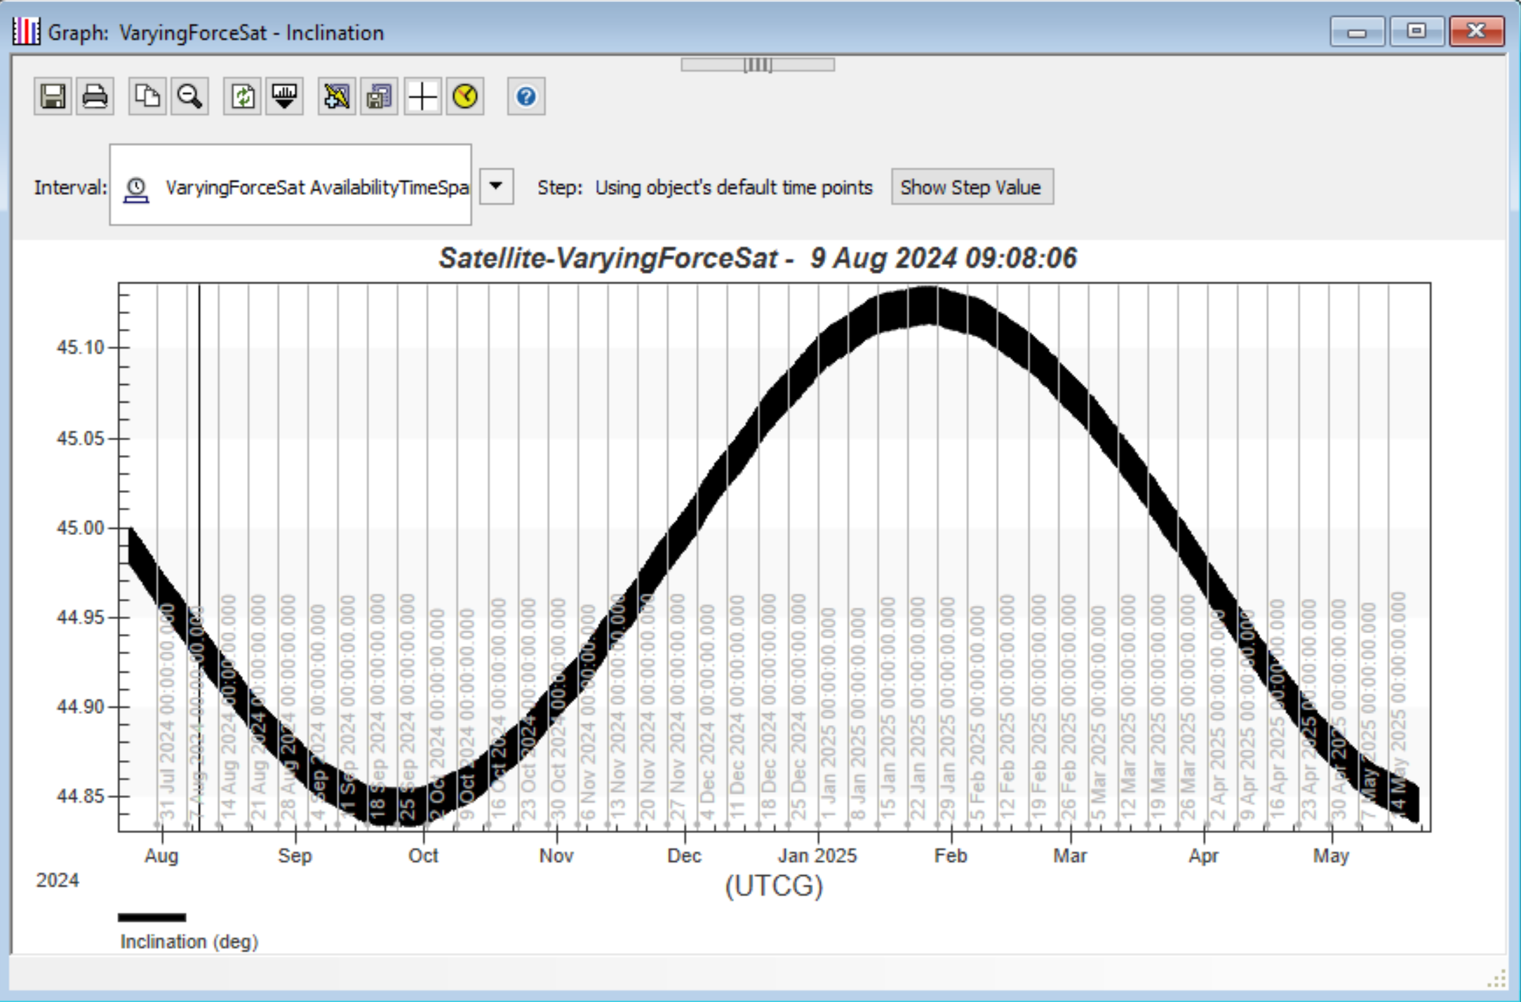This screenshot has width=1521, height=1002.
Task: Click the Jan 2025 x-axis label
Action: click(x=817, y=855)
